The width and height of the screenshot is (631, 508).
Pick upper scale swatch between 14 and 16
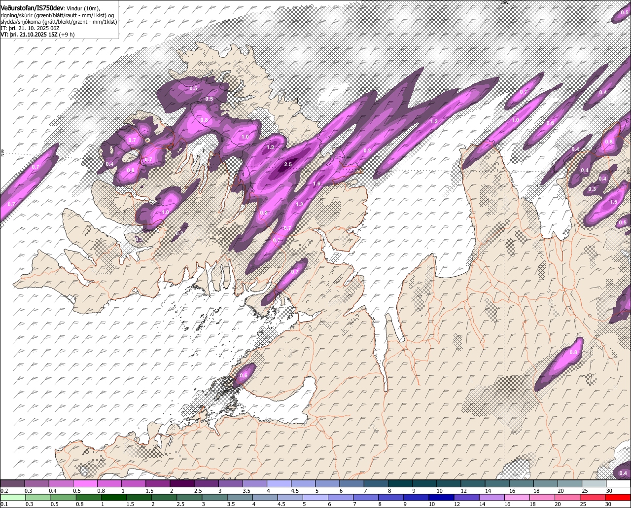[x=497, y=483]
